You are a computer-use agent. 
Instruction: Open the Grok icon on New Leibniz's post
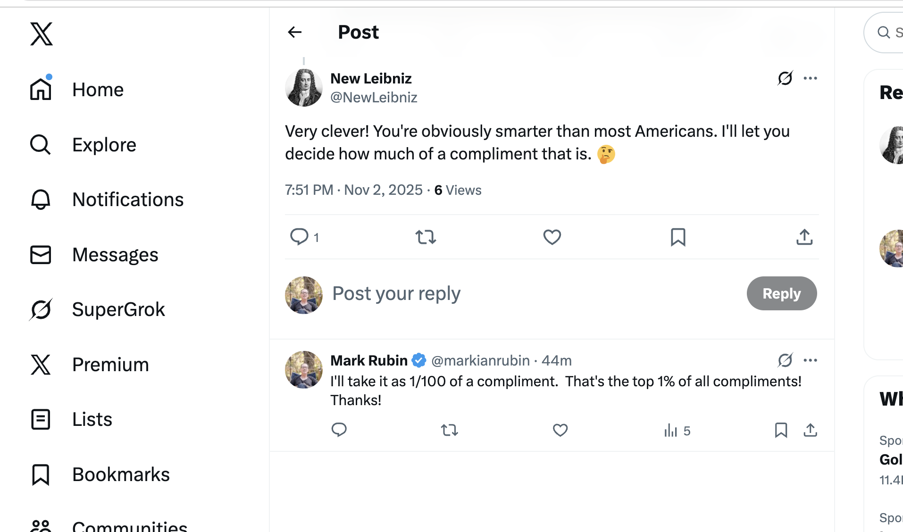[785, 78]
